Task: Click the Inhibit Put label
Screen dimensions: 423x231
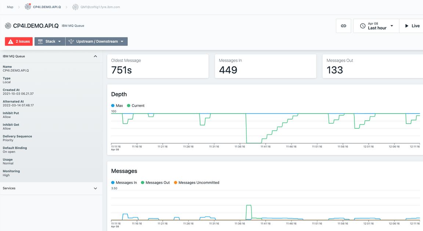Action: pyautogui.click(x=11, y=113)
